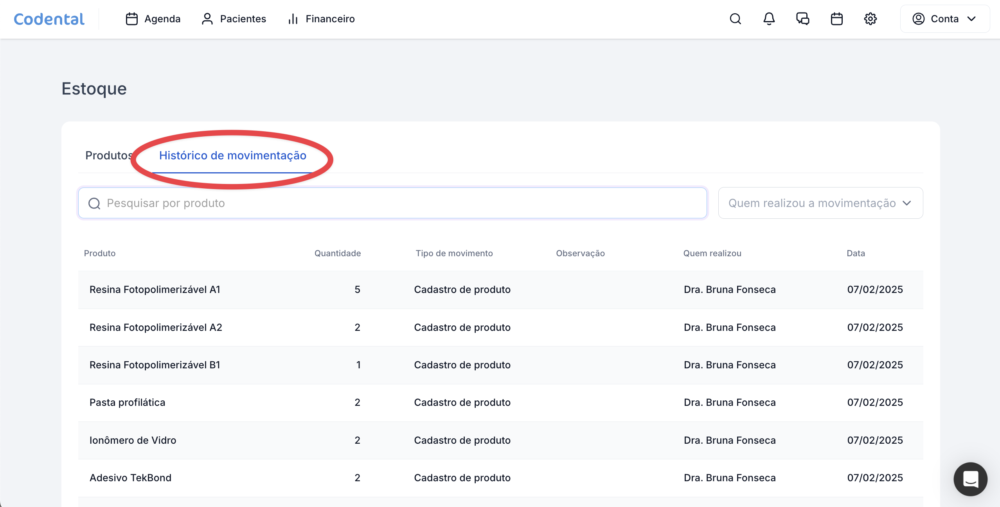Viewport: 1000px width, 507px height.
Task: Open the search magnifier in top bar
Action: point(735,19)
